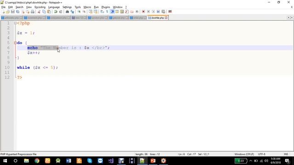Viewport: 294px width, 165px height.
Task: Click the PHP Hypertext Preprocessor file status text
Action: tap(18, 154)
